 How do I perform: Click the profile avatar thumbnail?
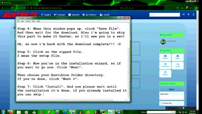pyautogui.click(x=163, y=42)
